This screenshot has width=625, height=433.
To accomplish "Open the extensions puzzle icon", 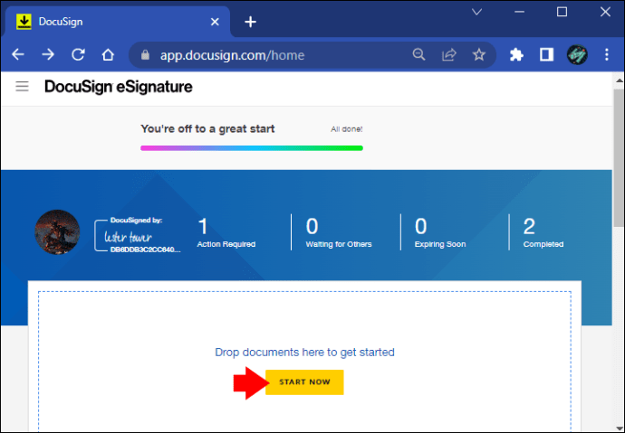I will pyautogui.click(x=516, y=54).
